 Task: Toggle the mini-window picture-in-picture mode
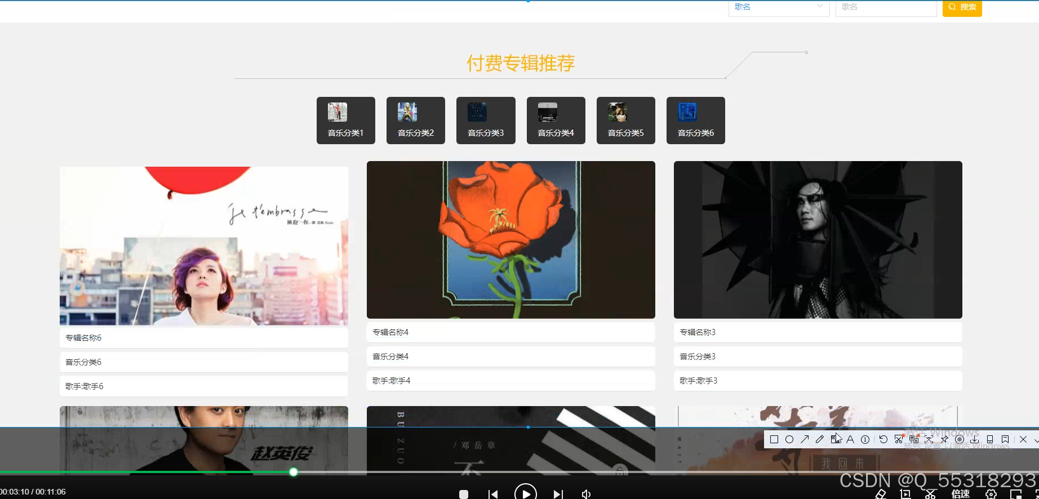[x=1016, y=494]
